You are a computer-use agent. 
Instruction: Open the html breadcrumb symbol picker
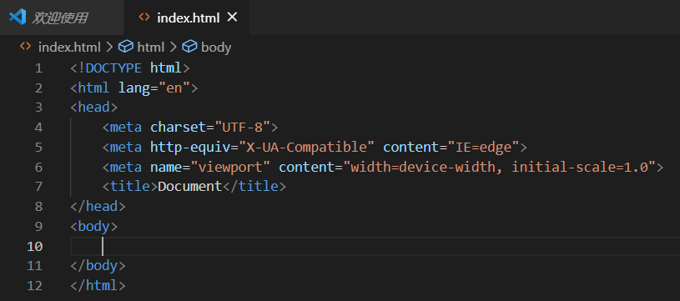(151, 47)
